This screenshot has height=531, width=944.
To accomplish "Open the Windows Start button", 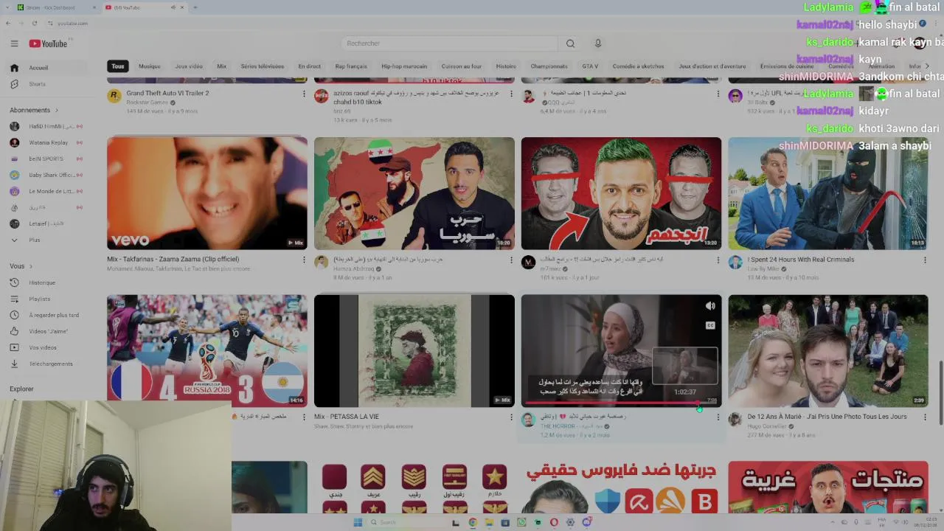I will [358, 522].
